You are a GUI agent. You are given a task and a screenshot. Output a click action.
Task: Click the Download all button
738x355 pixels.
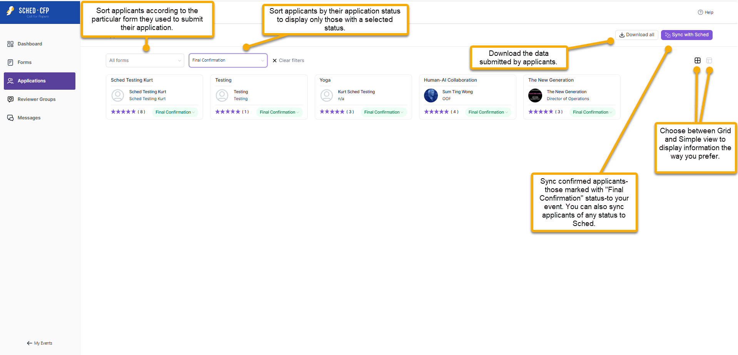(637, 35)
